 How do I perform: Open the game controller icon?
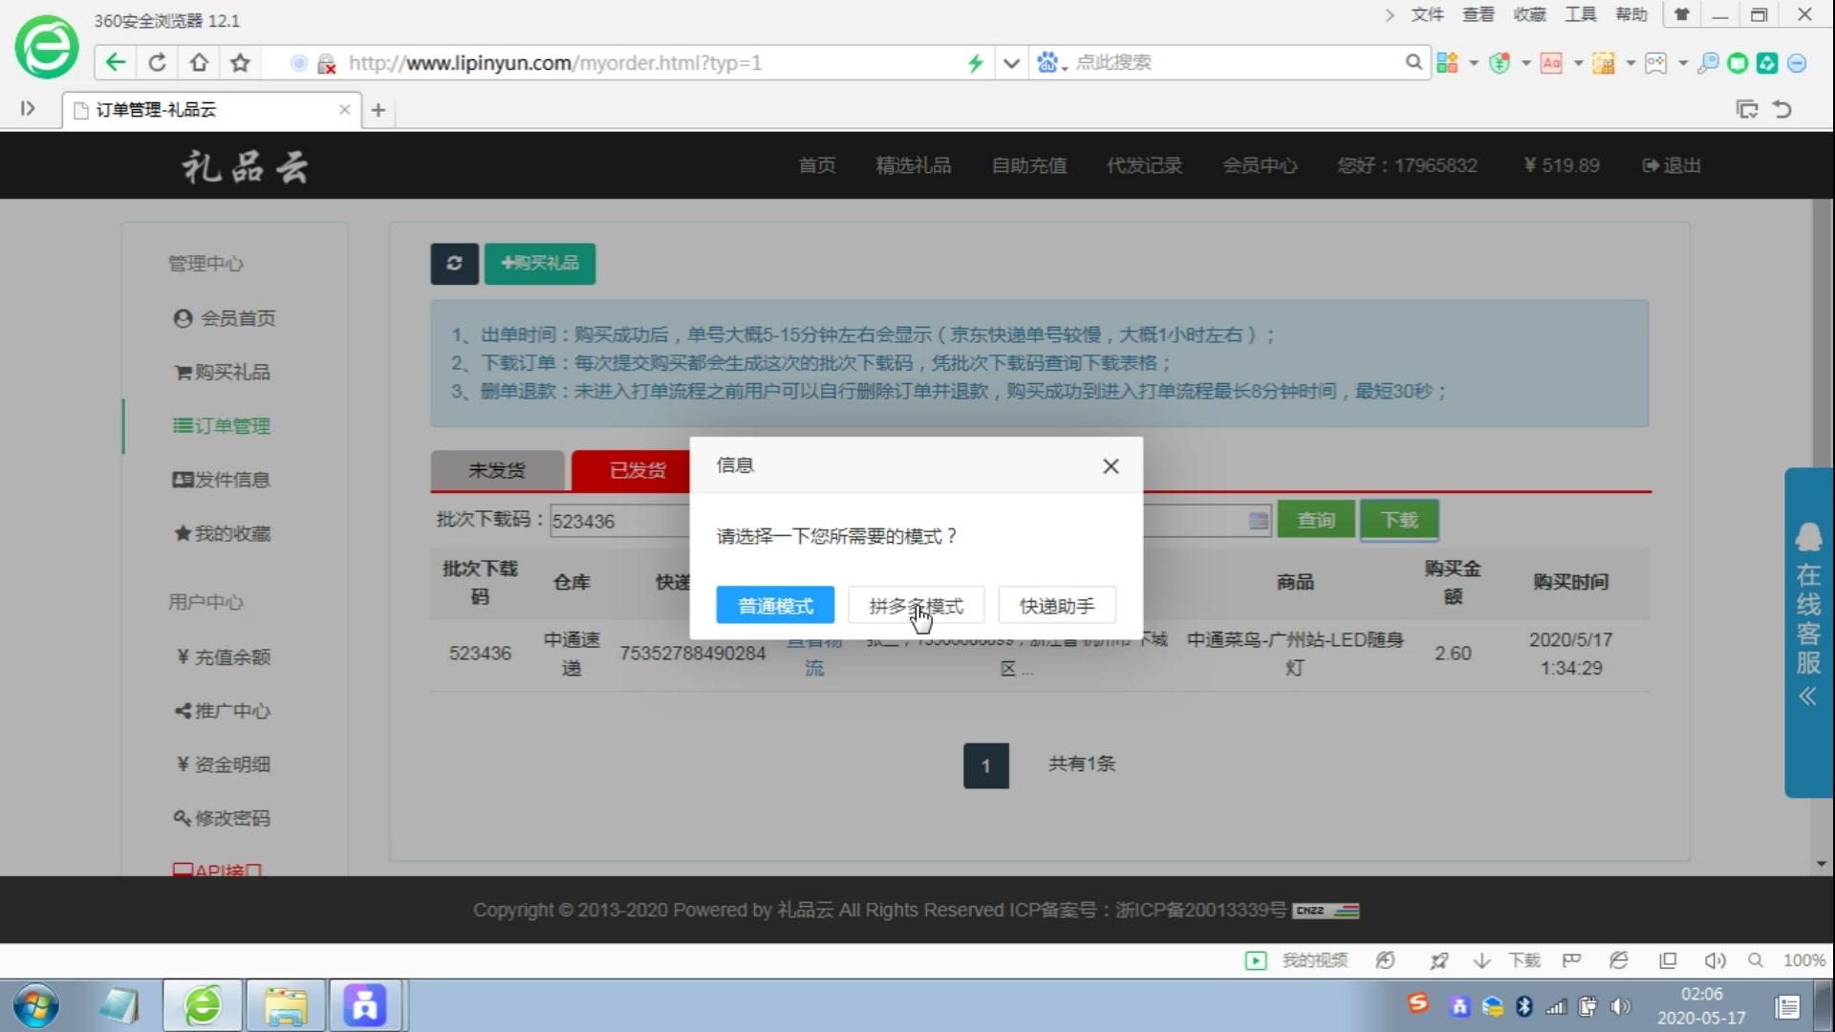coord(1656,63)
